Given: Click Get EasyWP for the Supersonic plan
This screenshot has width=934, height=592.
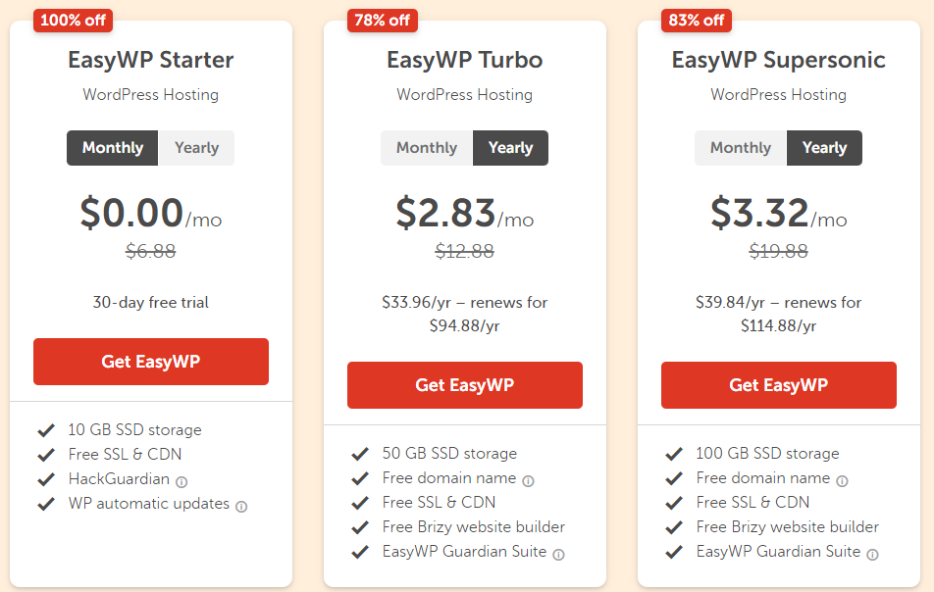Looking at the screenshot, I should 778,384.
